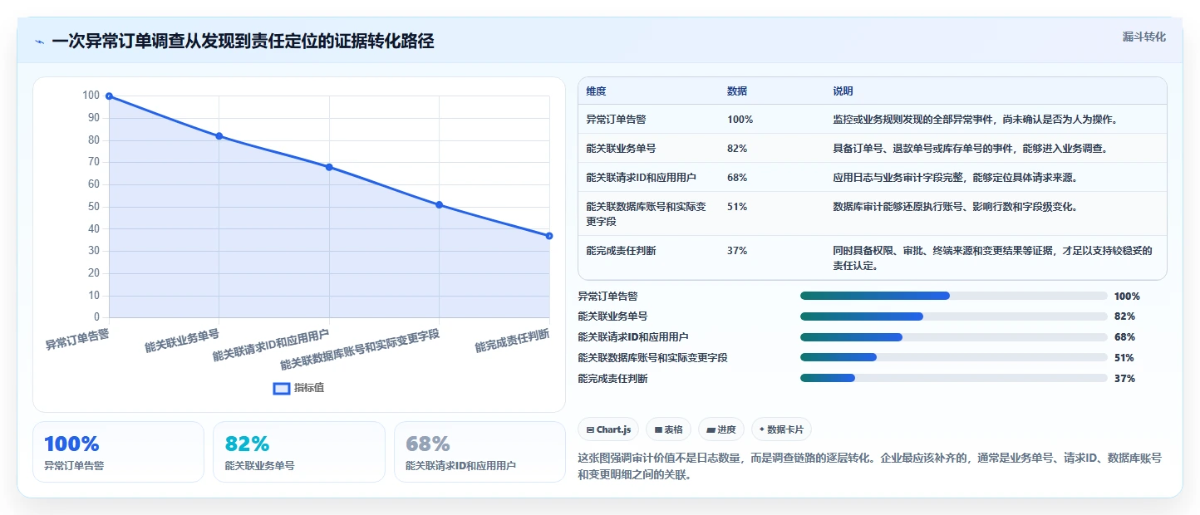Click the 能关联请求ID和应用用户 progress bar
Viewport: 1200px width, 515px height.
tap(954, 337)
